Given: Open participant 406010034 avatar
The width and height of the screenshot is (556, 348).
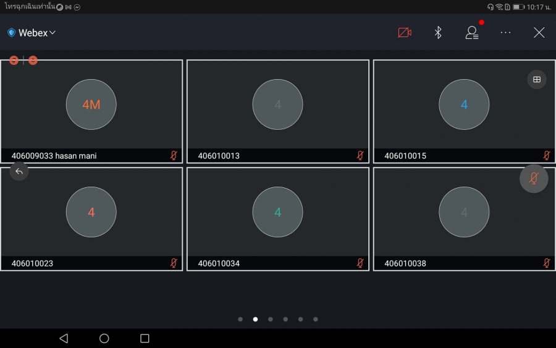Looking at the screenshot, I should (x=277, y=213).
